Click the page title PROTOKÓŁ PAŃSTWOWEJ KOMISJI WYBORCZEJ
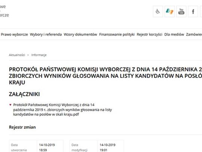The height and width of the screenshot is (152, 202). point(105,76)
